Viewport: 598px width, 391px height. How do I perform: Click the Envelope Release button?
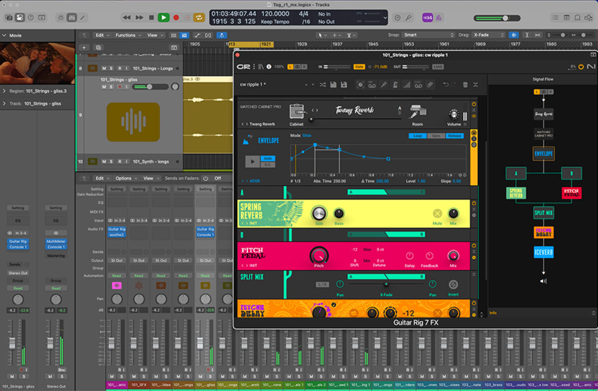tap(454, 136)
